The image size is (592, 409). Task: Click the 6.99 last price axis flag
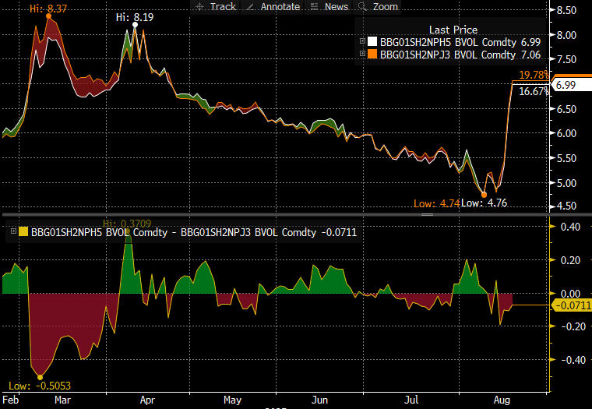point(572,85)
